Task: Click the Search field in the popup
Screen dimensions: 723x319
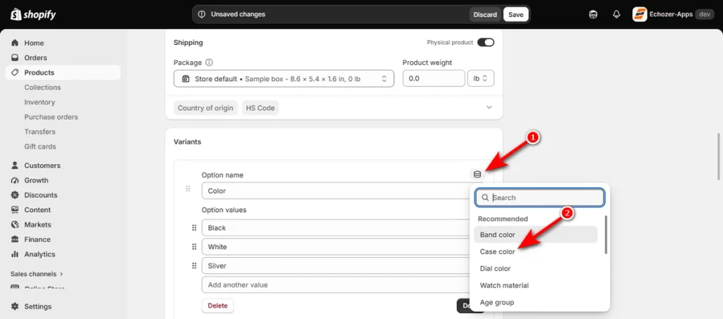Action: tap(539, 198)
